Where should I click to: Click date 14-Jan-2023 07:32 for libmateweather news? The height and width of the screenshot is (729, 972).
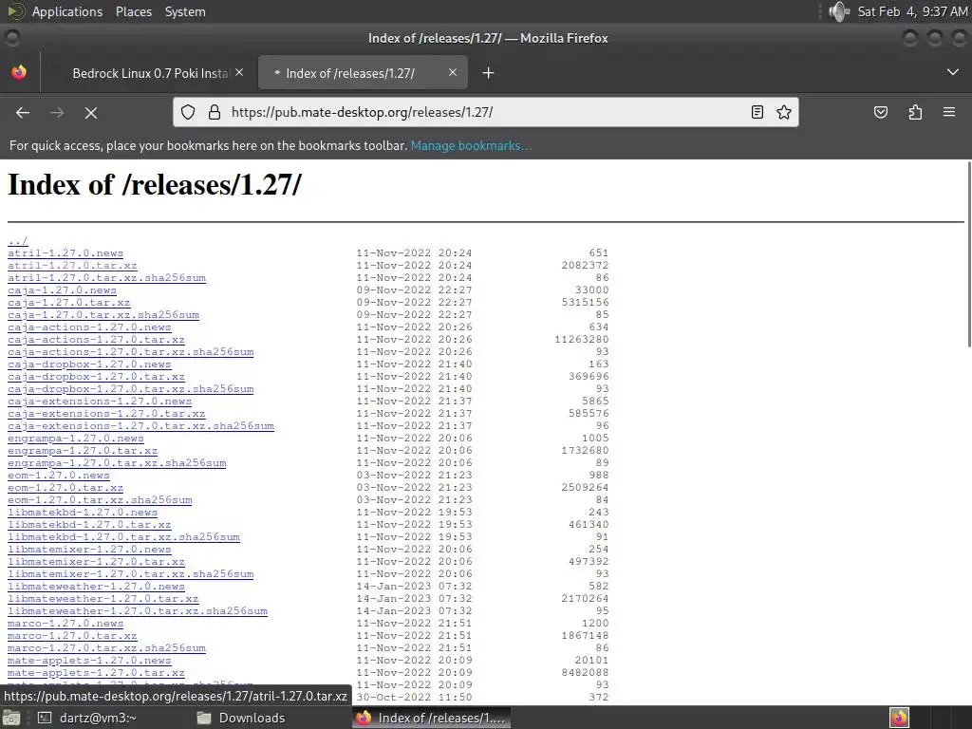(414, 587)
